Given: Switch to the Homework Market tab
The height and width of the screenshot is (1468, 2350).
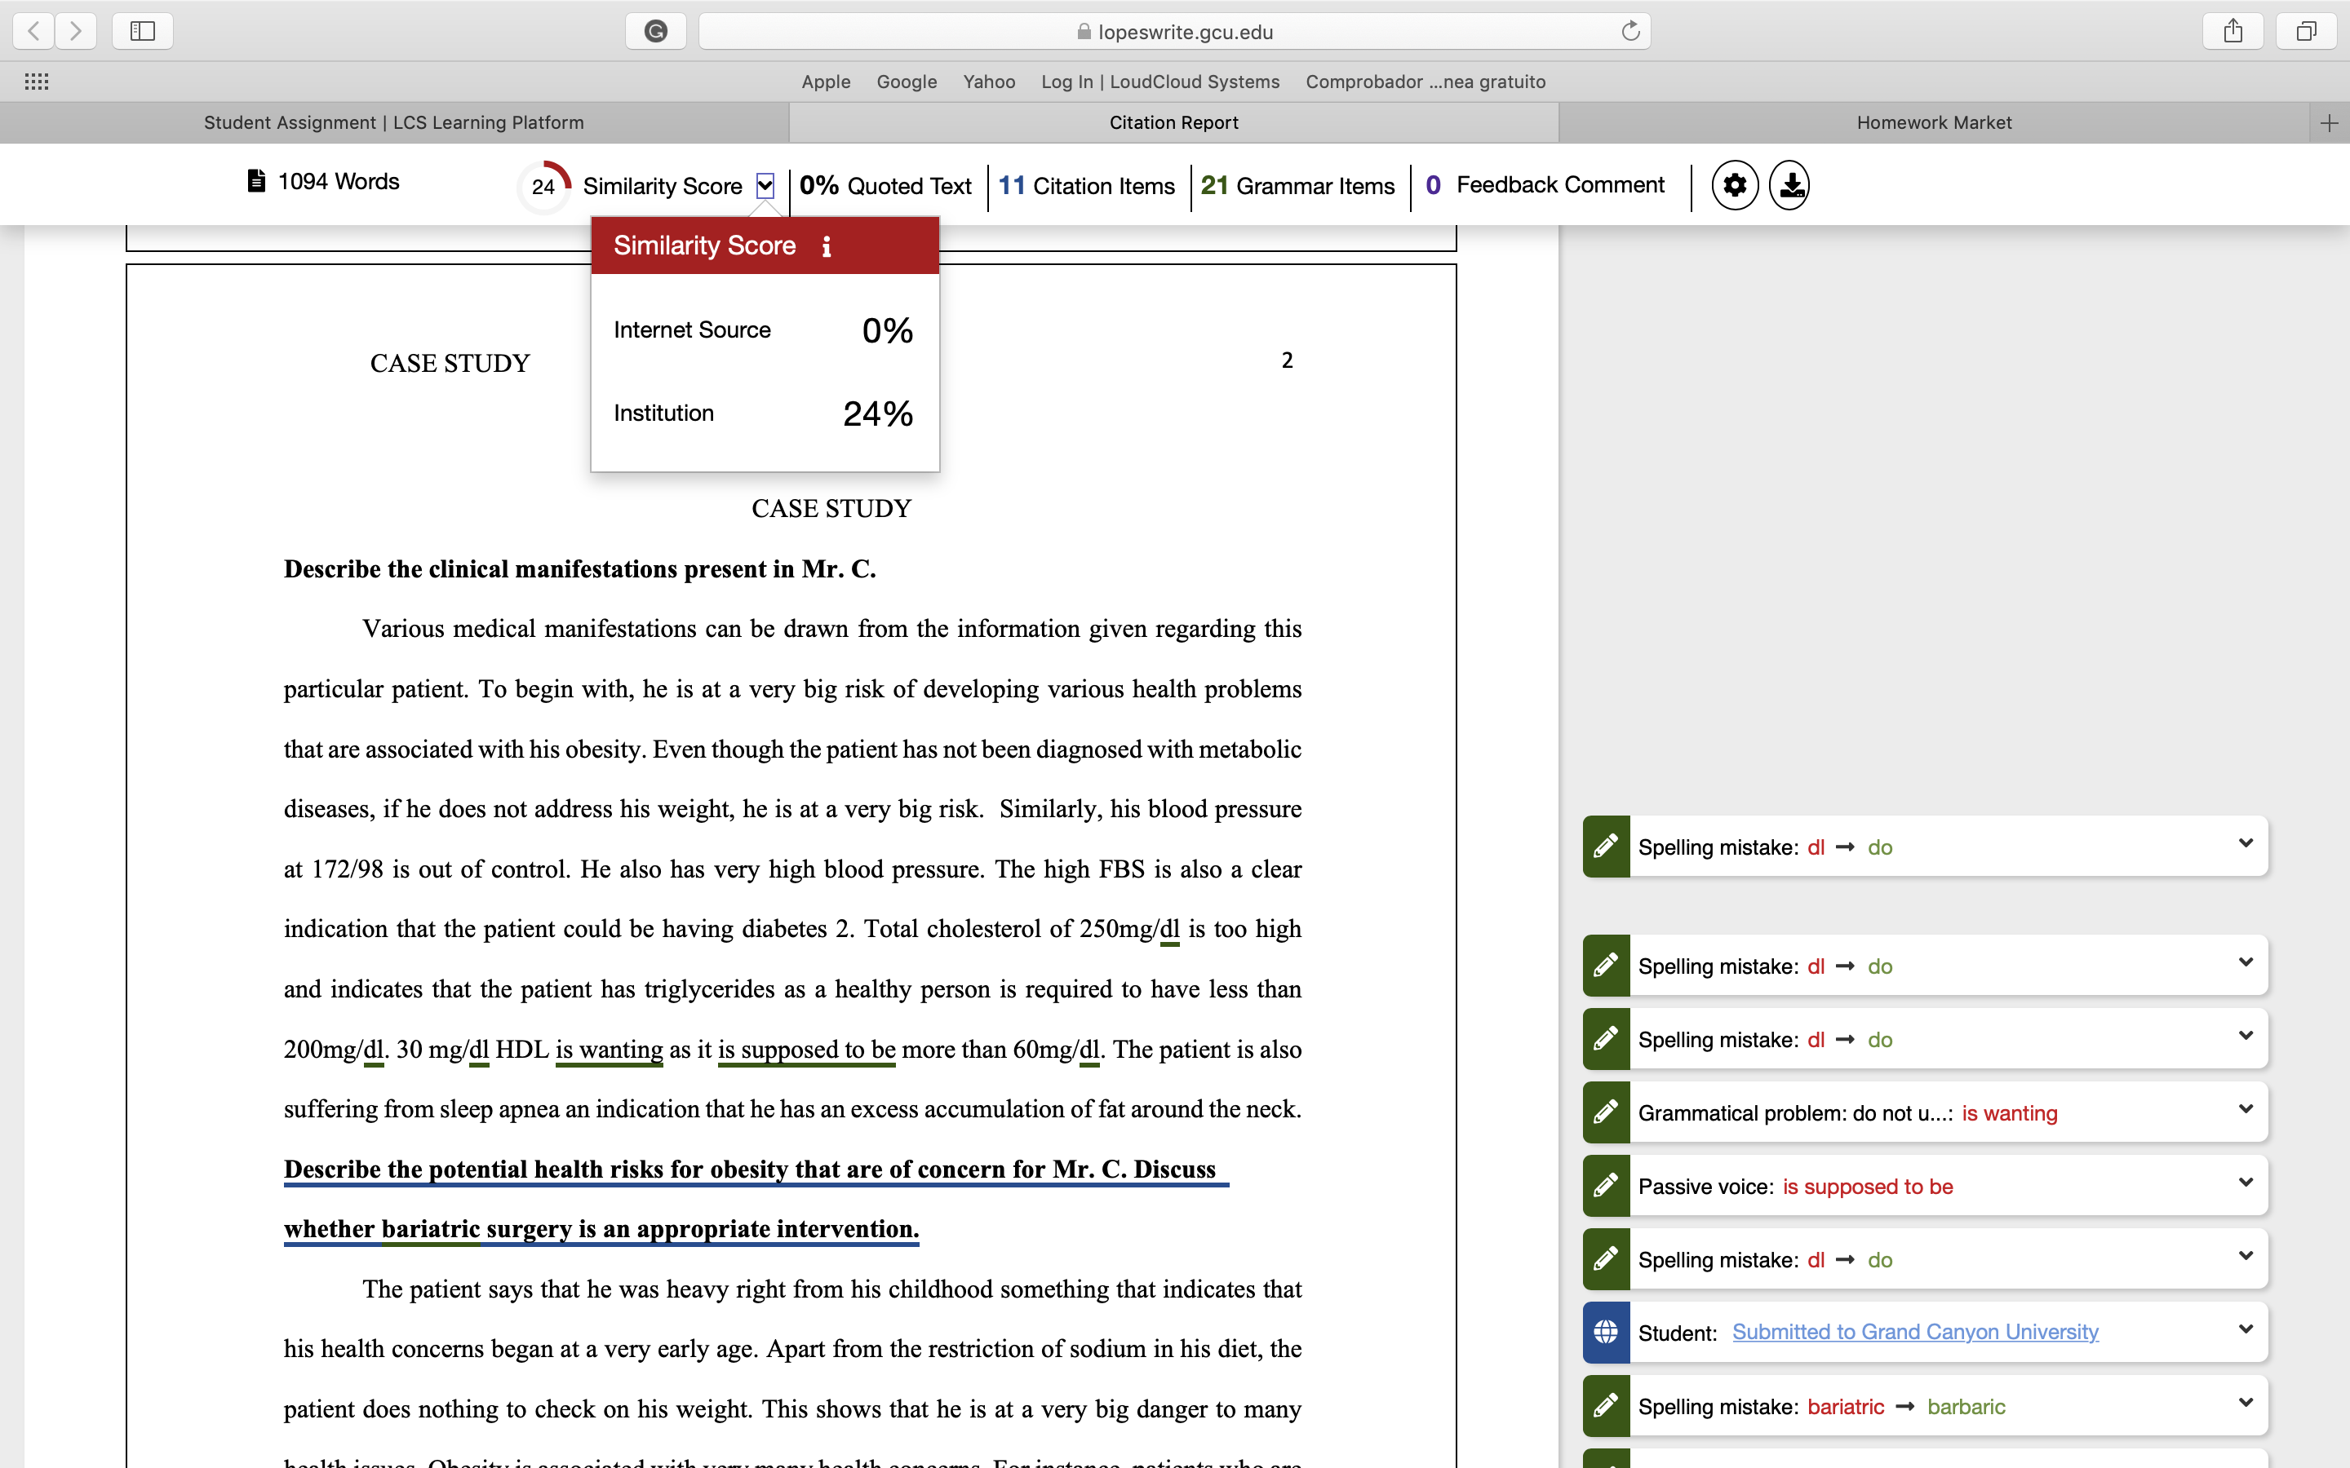Looking at the screenshot, I should click(1933, 122).
